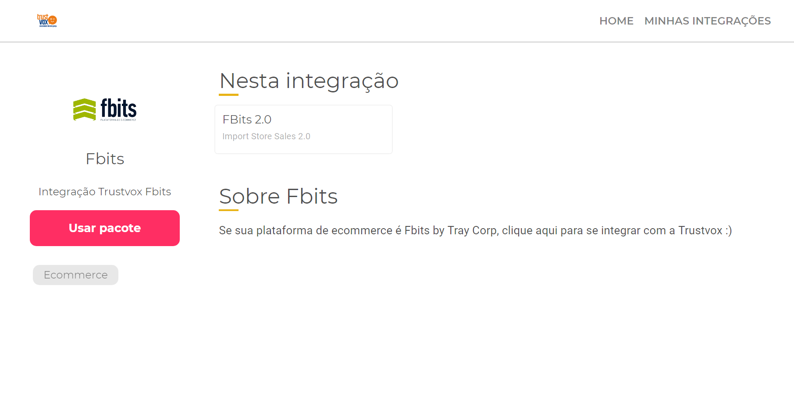Click 'Trustvox :)' at paragraph end
794x409 pixels.
point(705,230)
